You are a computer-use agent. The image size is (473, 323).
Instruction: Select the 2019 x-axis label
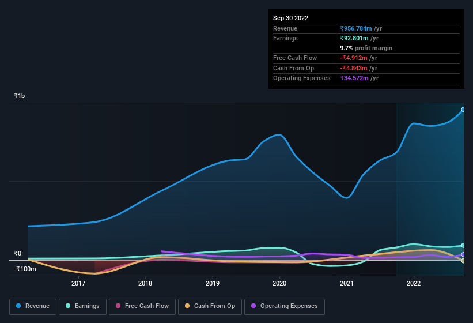[213, 283]
